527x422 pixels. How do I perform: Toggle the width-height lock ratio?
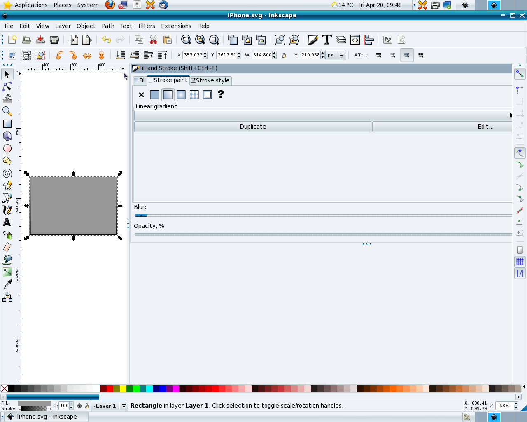[284, 55]
